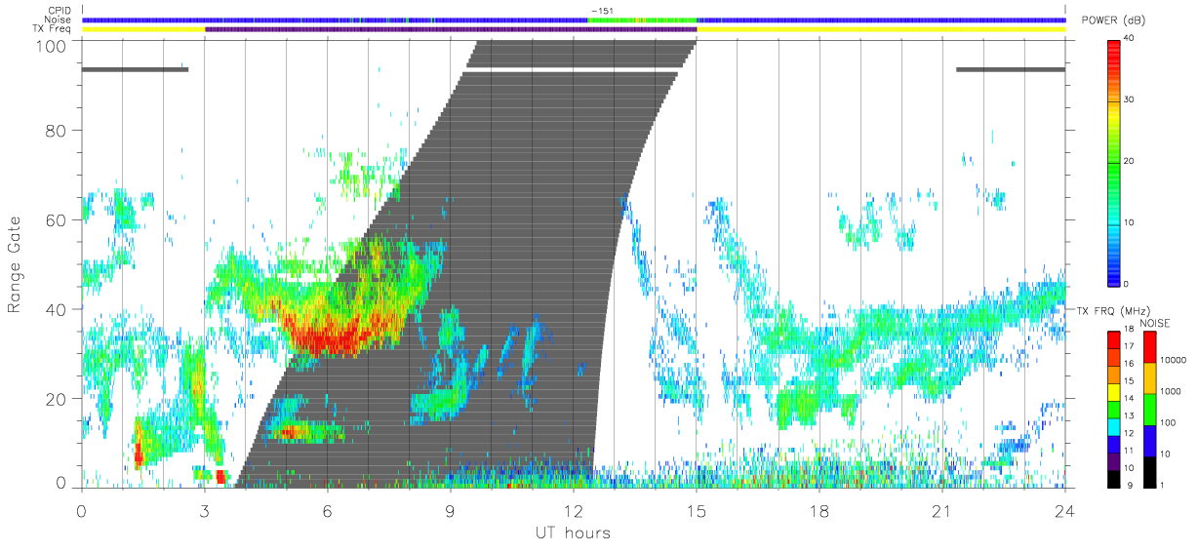
Task: Click the -151 CPID value
Action: [601, 11]
